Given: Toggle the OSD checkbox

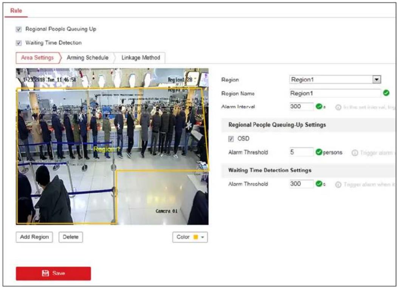Looking at the screenshot, I should pyautogui.click(x=231, y=139).
